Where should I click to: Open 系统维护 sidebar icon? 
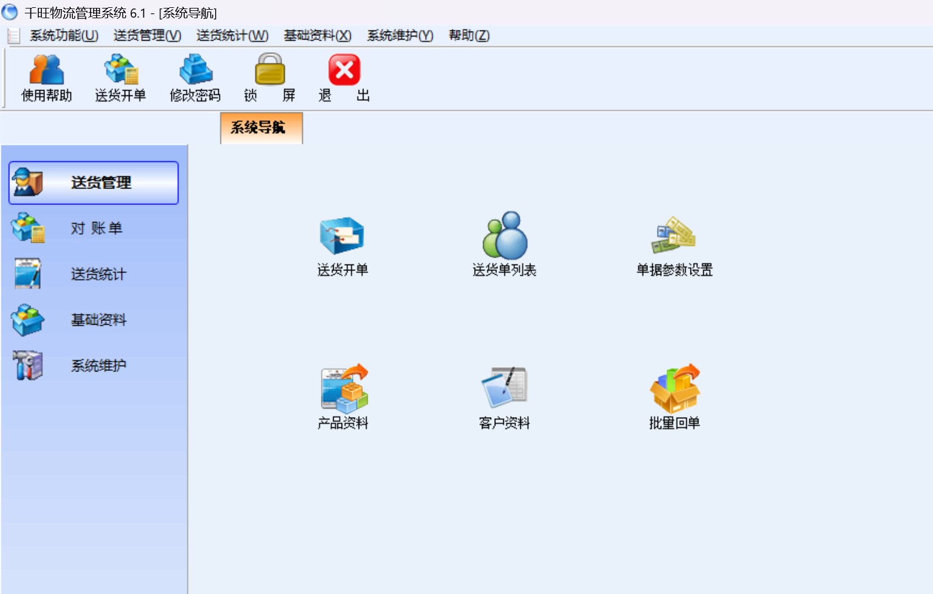click(x=28, y=365)
